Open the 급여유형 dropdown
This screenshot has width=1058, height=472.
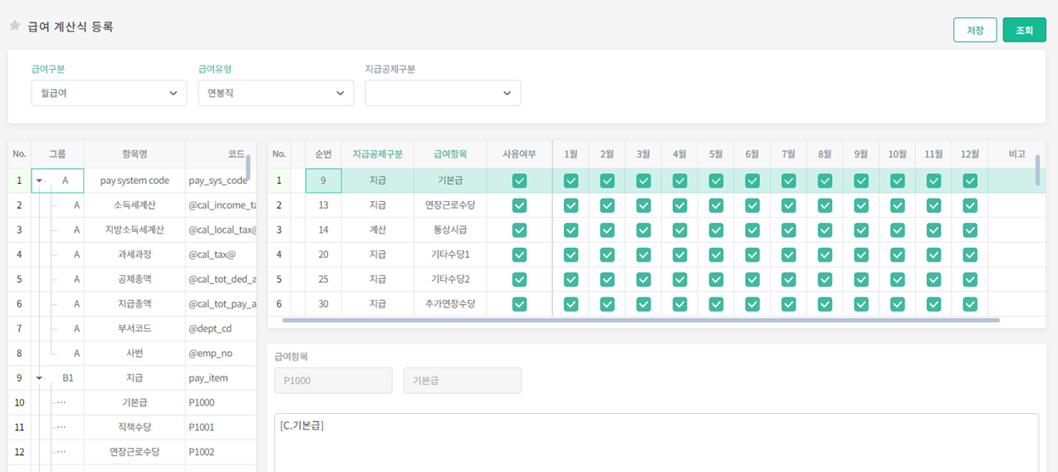[x=275, y=94]
